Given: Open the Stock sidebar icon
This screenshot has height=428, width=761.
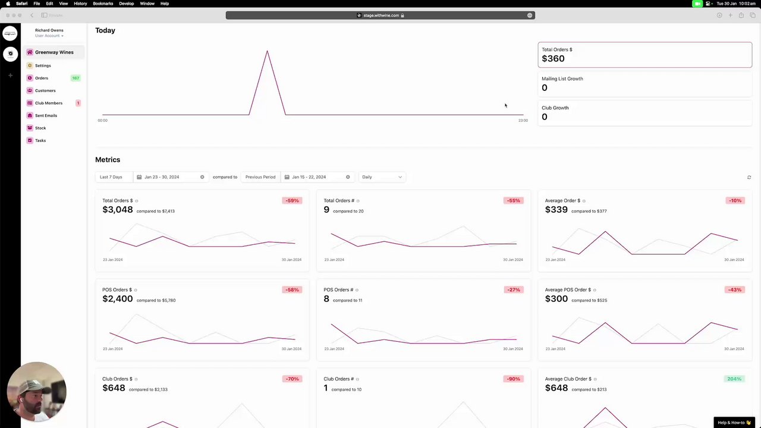Looking at the screenshot, I should 30,128.
